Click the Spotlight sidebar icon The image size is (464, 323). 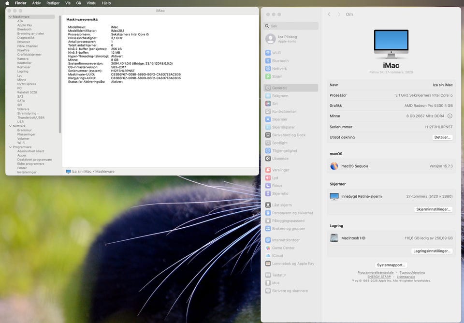pos(268,143)
